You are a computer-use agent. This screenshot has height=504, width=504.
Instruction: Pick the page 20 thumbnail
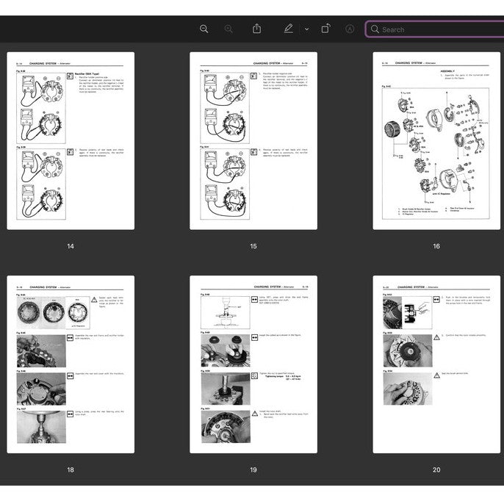click(x=436, y=364)
